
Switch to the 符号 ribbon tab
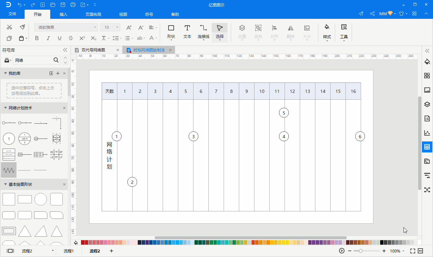point(149,15)
